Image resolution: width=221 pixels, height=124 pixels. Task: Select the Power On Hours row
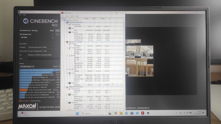(92, 97)
